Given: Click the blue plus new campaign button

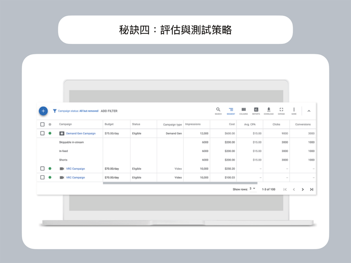Looking at the screenshot, I should 43,111.
